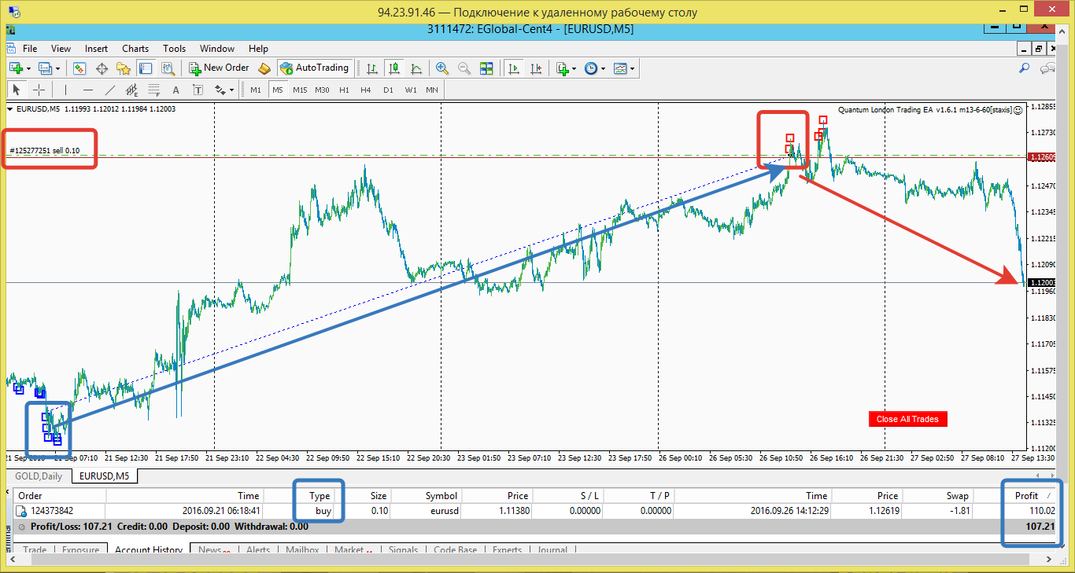Select the trendline drawing tool
This screenshot has height=573, width=1075.
pyautogui.click(x=110, y=90)
